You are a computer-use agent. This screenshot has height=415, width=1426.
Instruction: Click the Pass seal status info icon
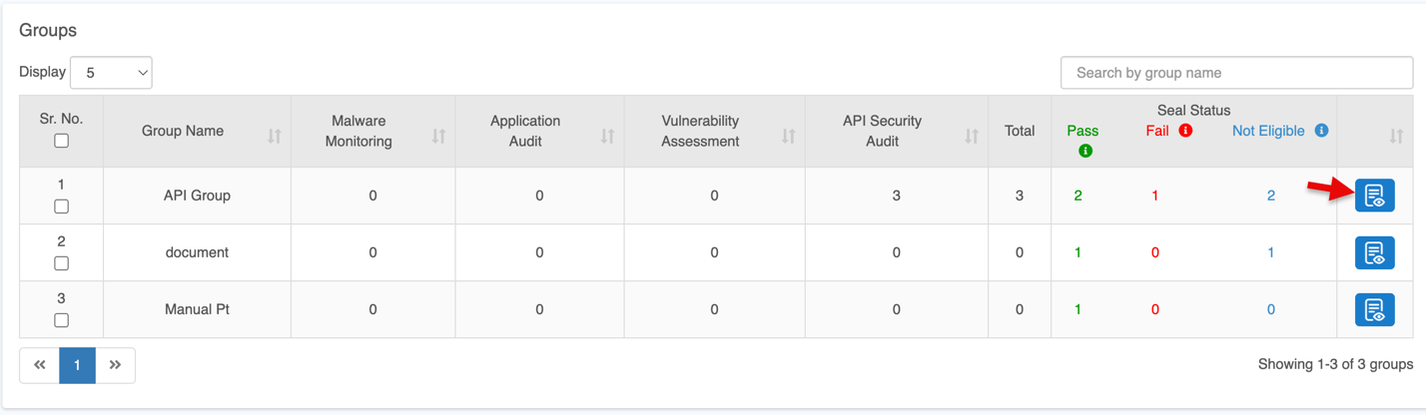pos(1084,151)
